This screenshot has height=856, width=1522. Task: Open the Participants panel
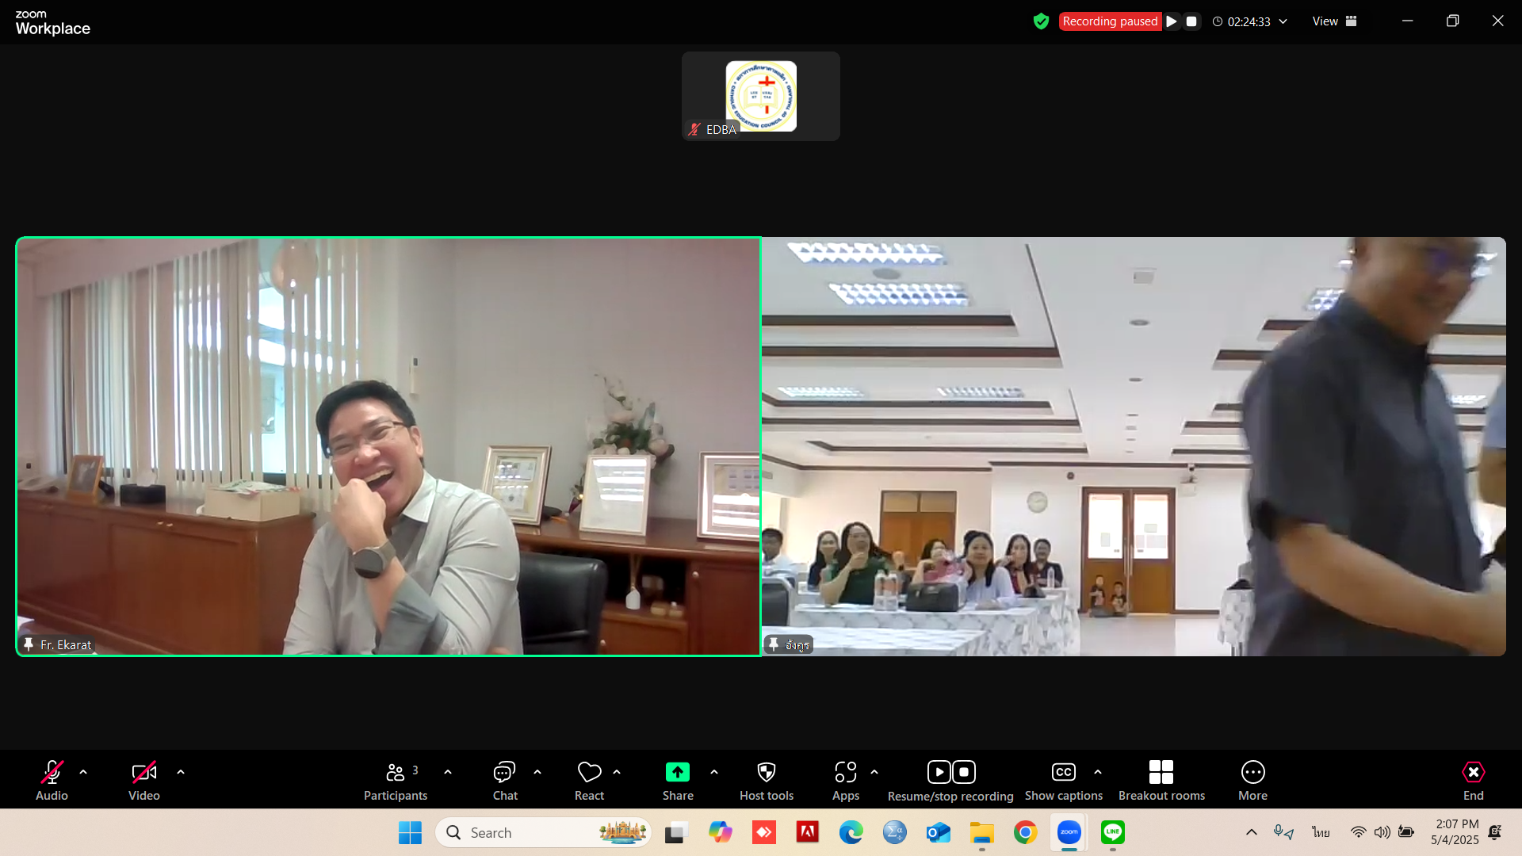396,772
